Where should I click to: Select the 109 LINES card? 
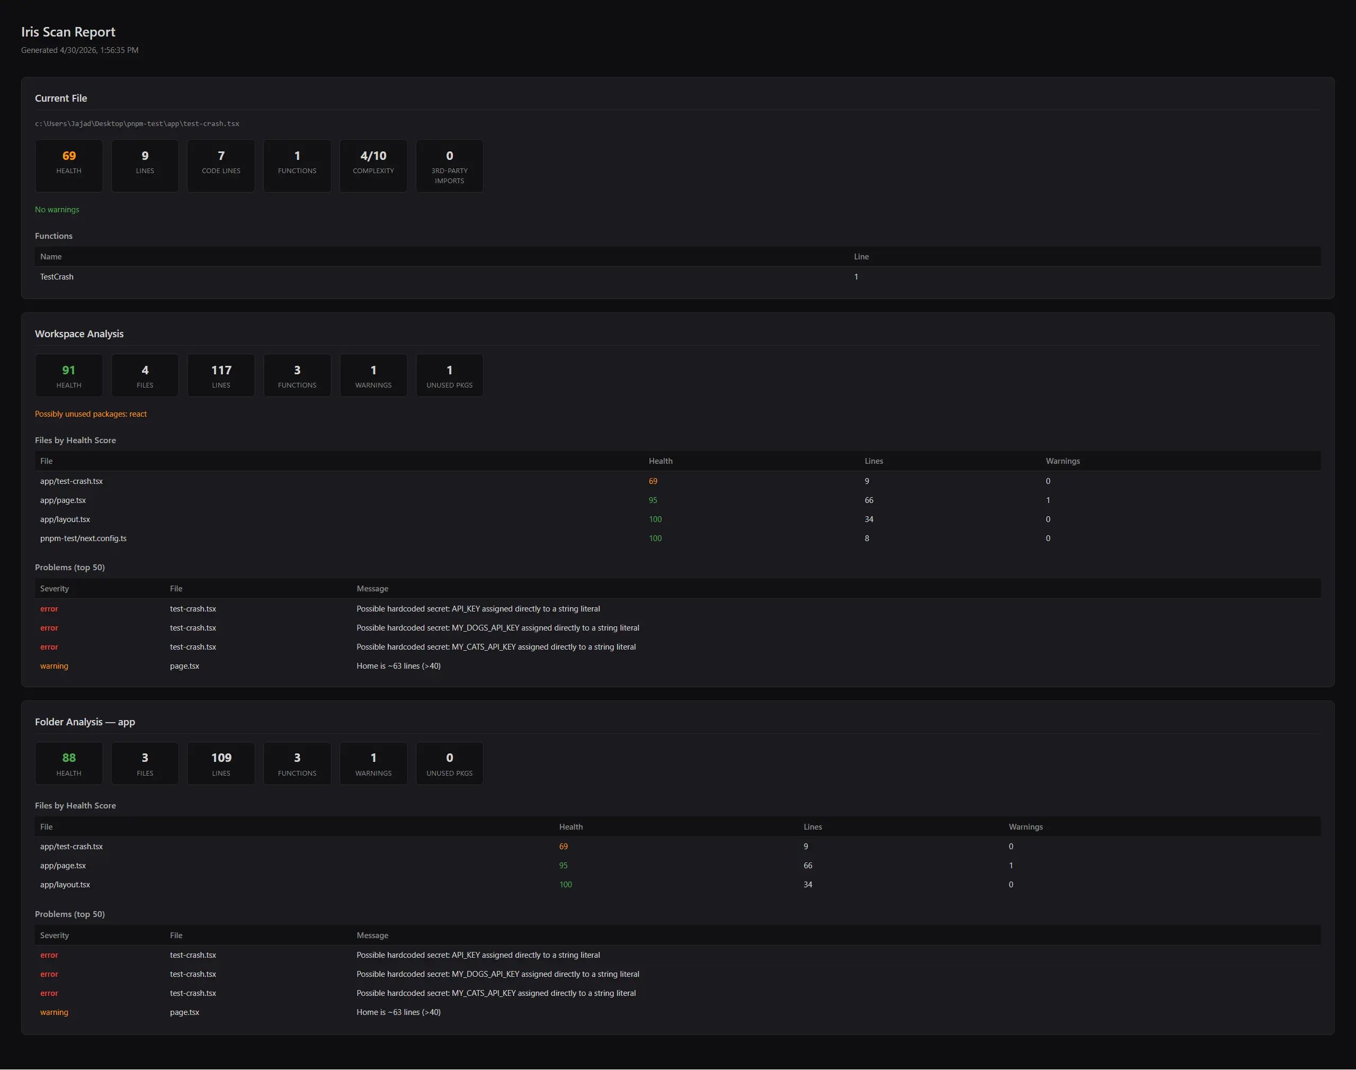point(221,763)
